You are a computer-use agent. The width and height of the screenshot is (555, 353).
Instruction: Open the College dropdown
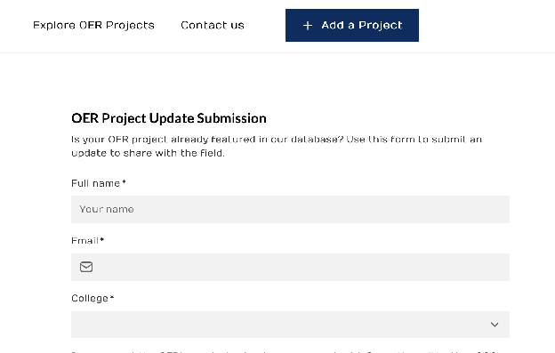coord(290,325)
